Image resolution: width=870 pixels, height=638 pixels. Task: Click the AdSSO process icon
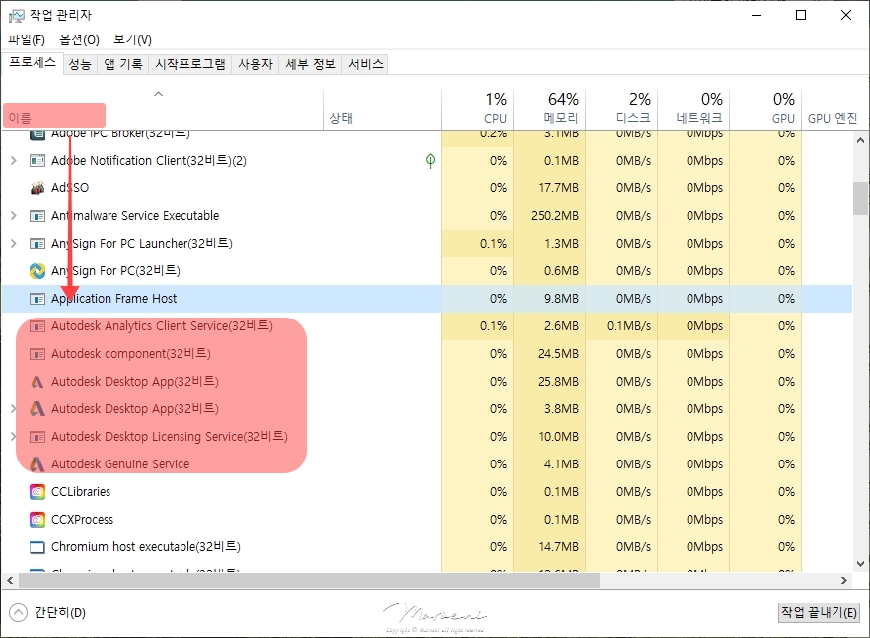pyautogui.click(x=37, y=188)
